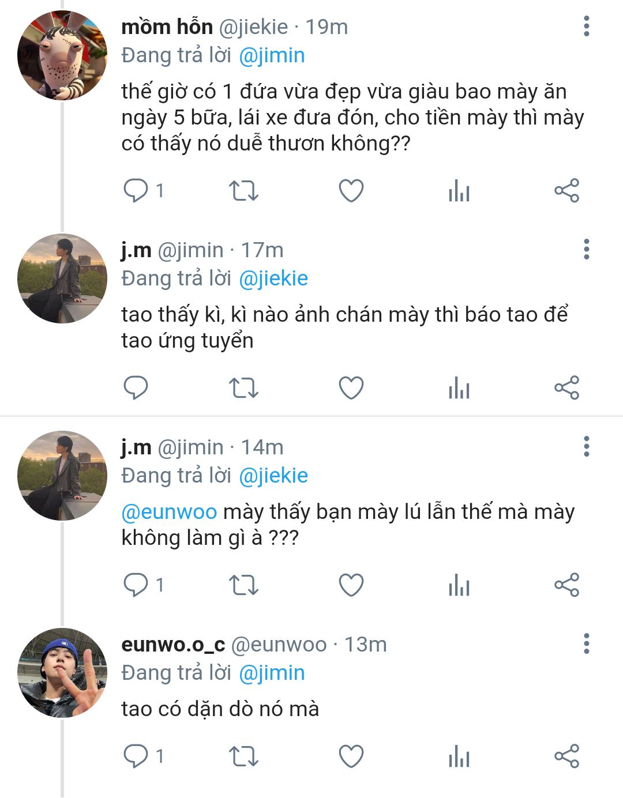
Task: Retweet mồm hỗn's tweet about đẹp vừa giàu
Action: 243,191
